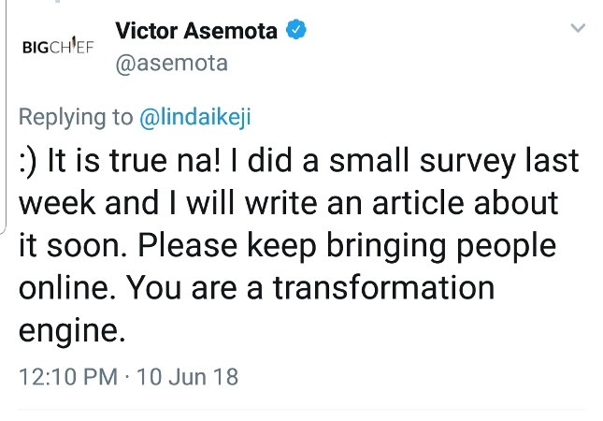Image resolution: width=603 pixels, height=421 pixels.
Task: Click the blue verified checkmark badge
Action: pyautogui.click(x=295, y=30)
